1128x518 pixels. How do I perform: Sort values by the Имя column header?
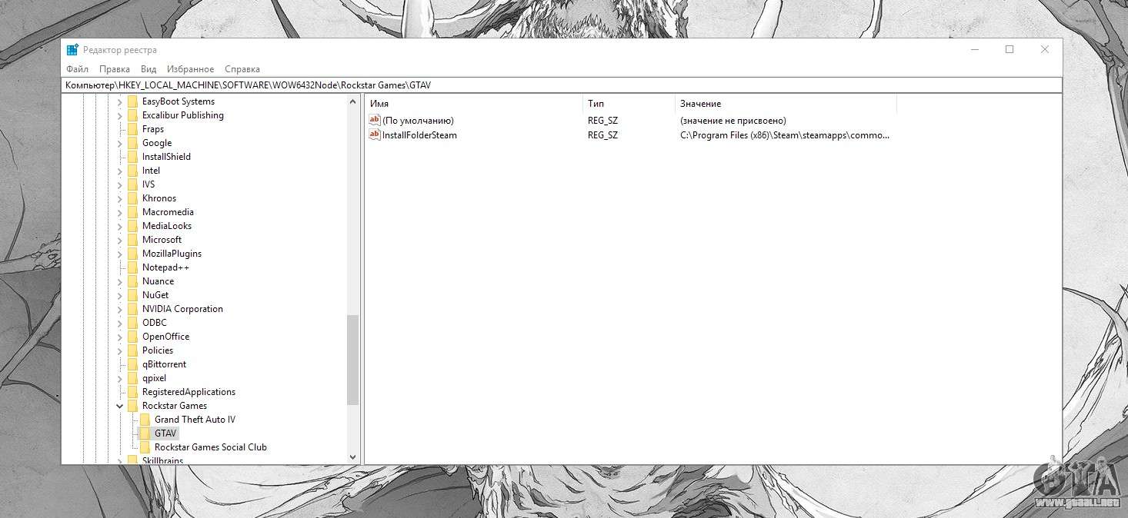click(474, 104)
